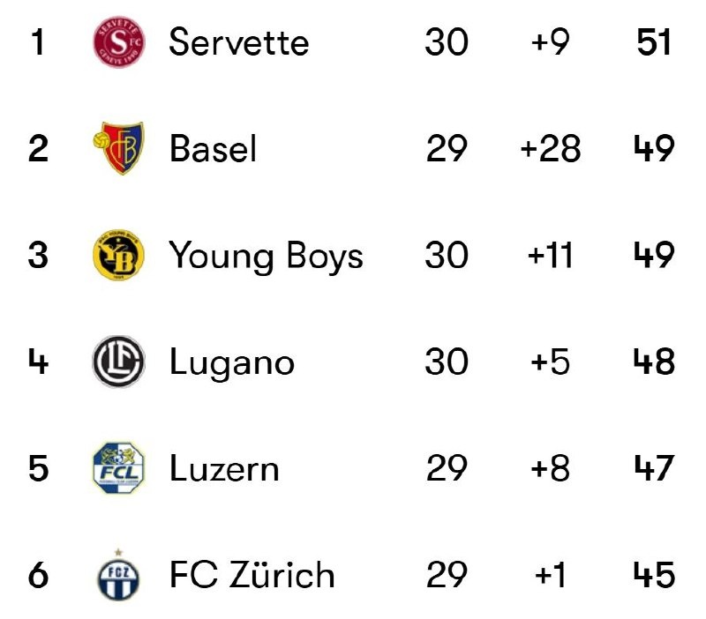Click Basel's +28 goal difference

[550, 149]
